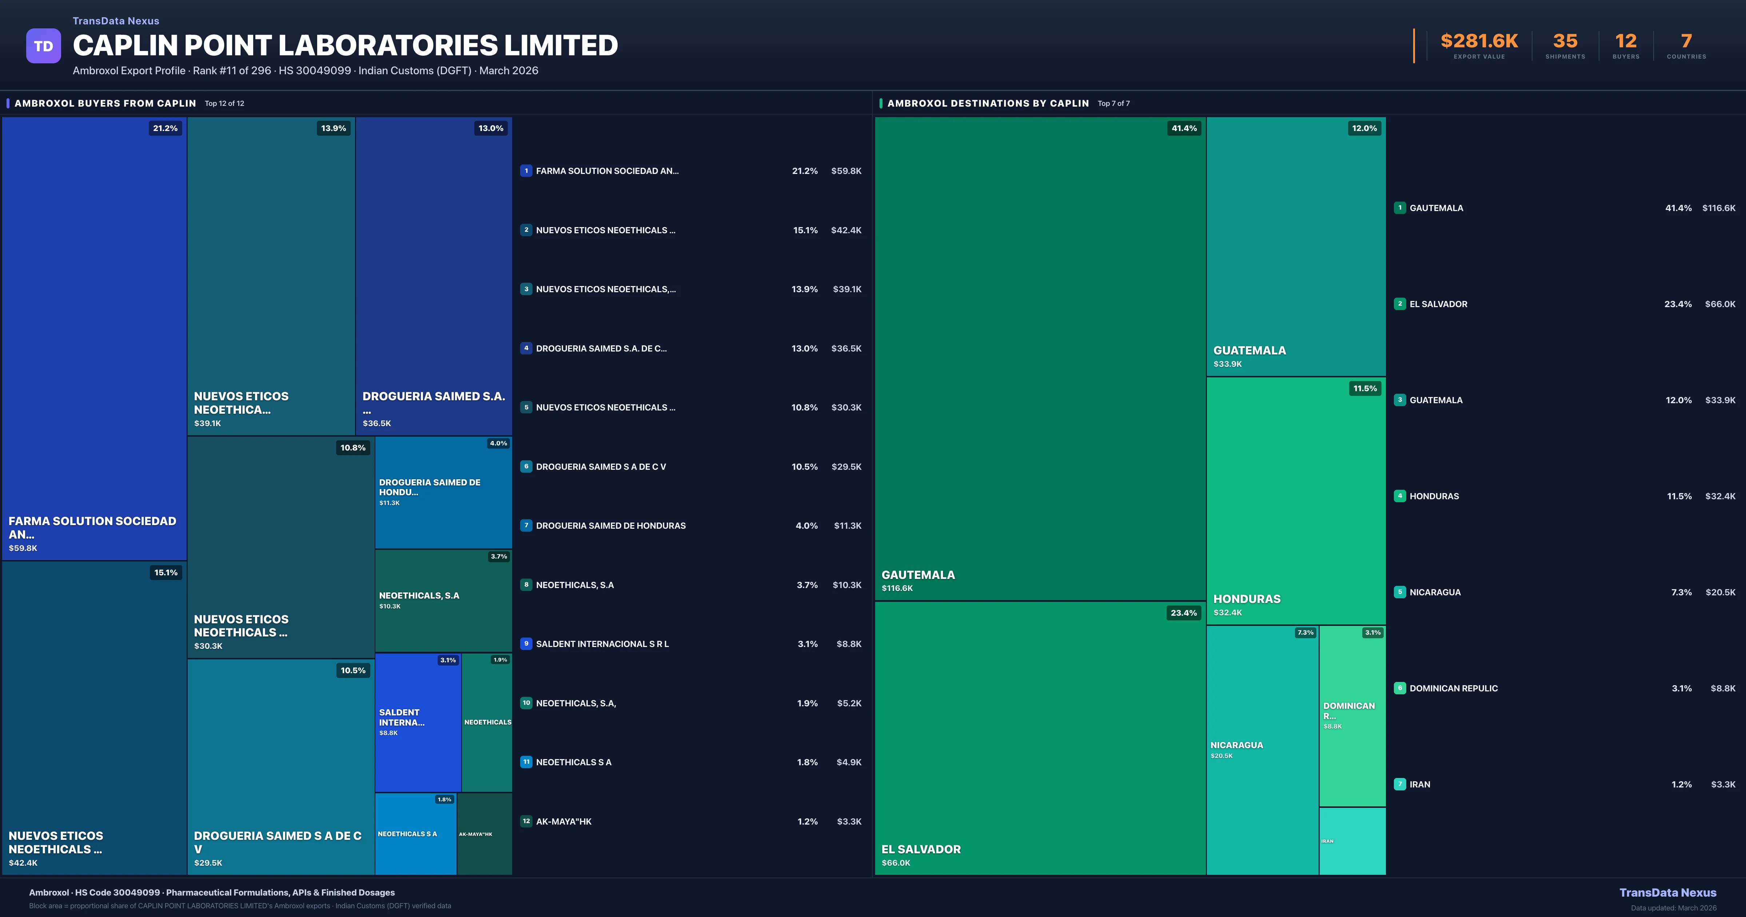This screenshot has height=917, width=1746.
Task: Click the TransData Nexus footer brand link
Action: pos(1667,893)
